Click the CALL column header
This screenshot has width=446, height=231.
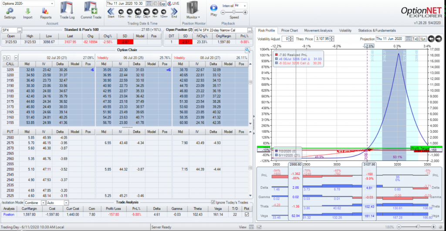[10, 64]
